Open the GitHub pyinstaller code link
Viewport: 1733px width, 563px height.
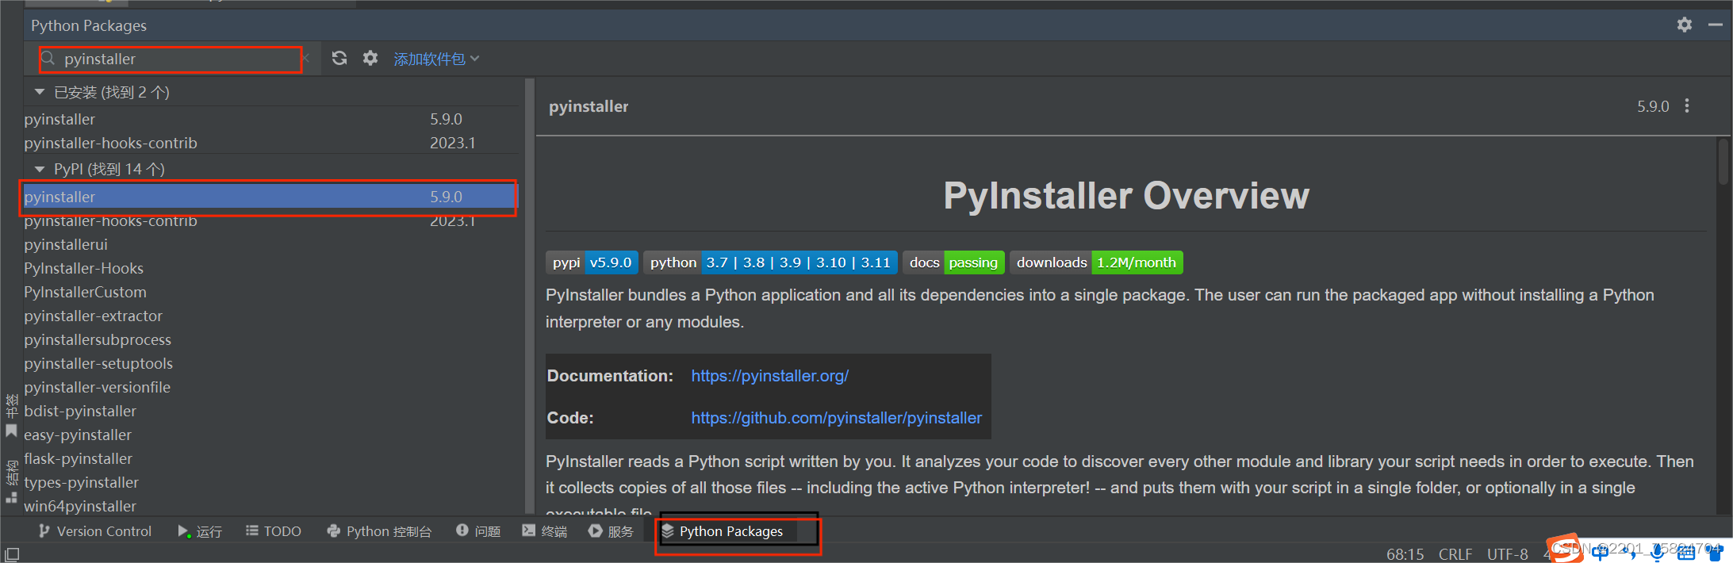coord(836,418)
